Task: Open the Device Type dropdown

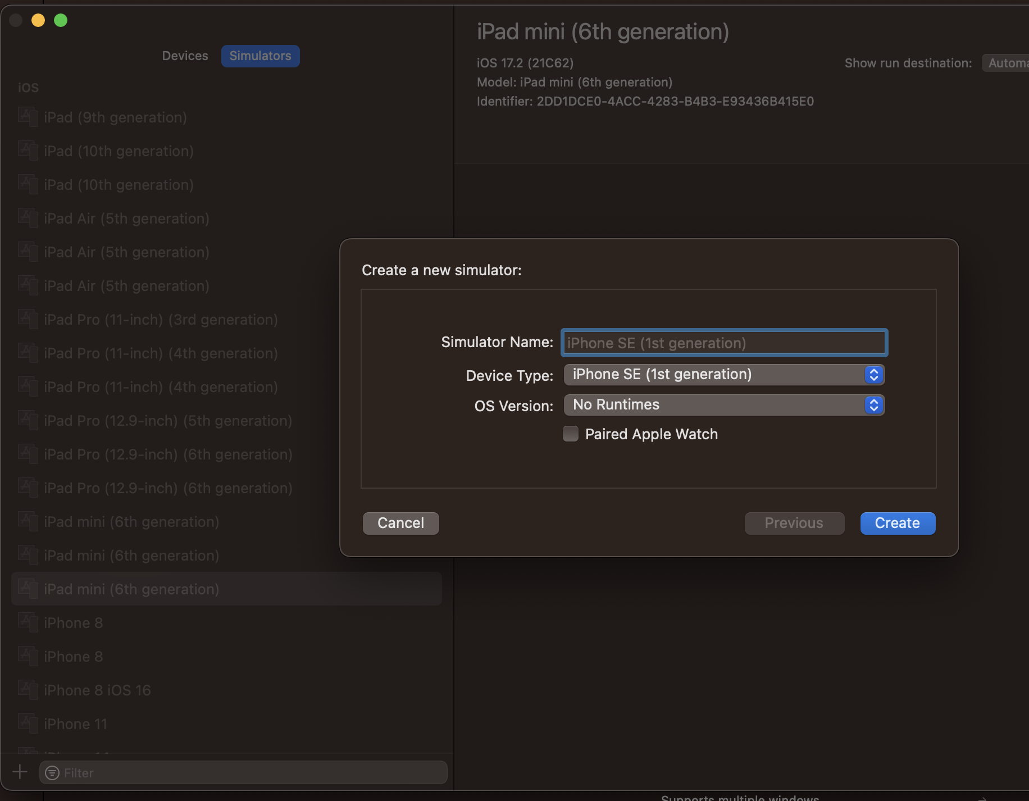Action: 724,375
